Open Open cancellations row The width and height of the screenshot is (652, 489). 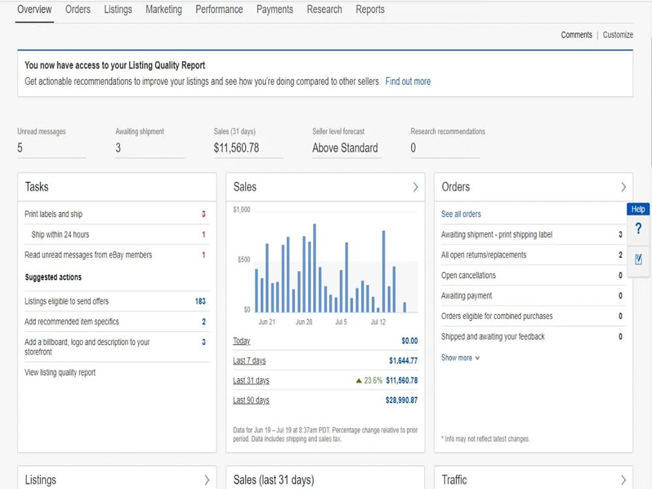[x=532, y=275]
